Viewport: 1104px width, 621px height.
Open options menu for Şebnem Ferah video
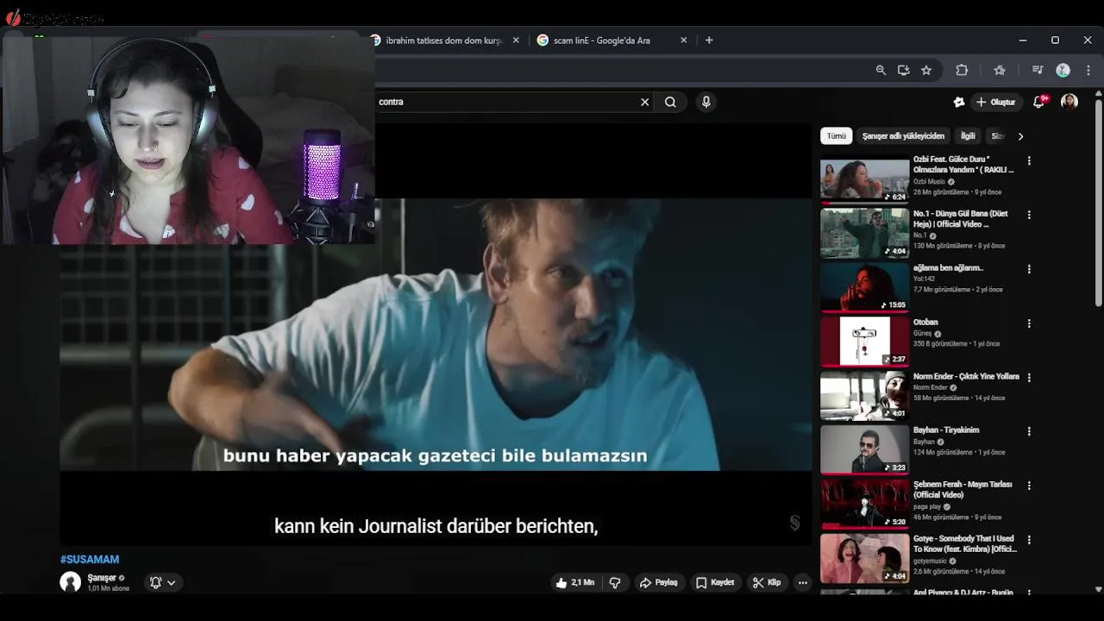pos(1029,486)
